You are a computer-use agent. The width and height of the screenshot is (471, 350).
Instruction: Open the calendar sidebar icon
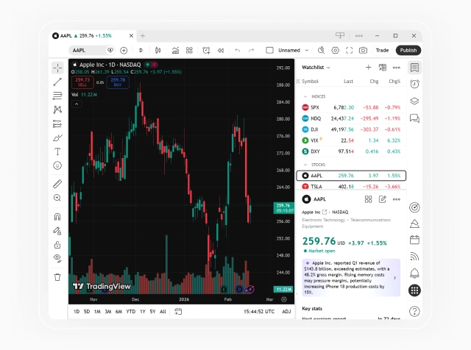point(414,240)
